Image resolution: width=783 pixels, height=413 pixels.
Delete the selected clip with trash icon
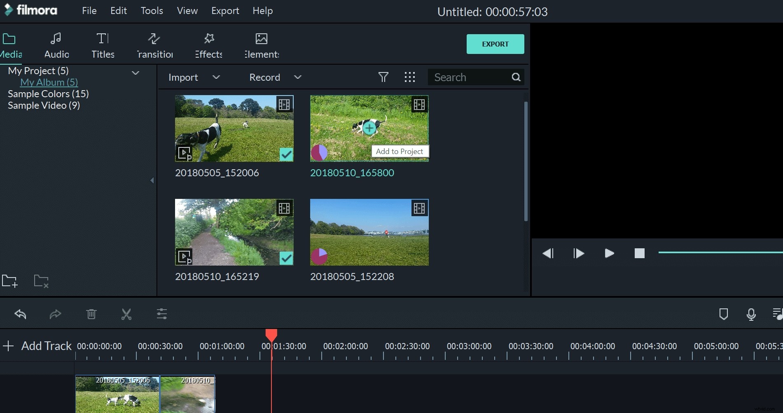91,314
